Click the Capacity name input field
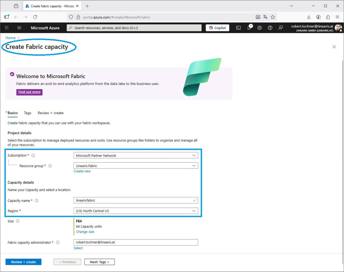Screen dimensions: 344x272 pyautogui.click(x=136, y=200)
